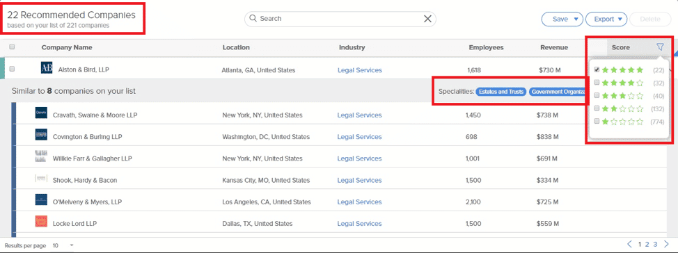Click the search magnifier icon
Image resolution: width=678 pixels, height=253 pixels.
253,19
